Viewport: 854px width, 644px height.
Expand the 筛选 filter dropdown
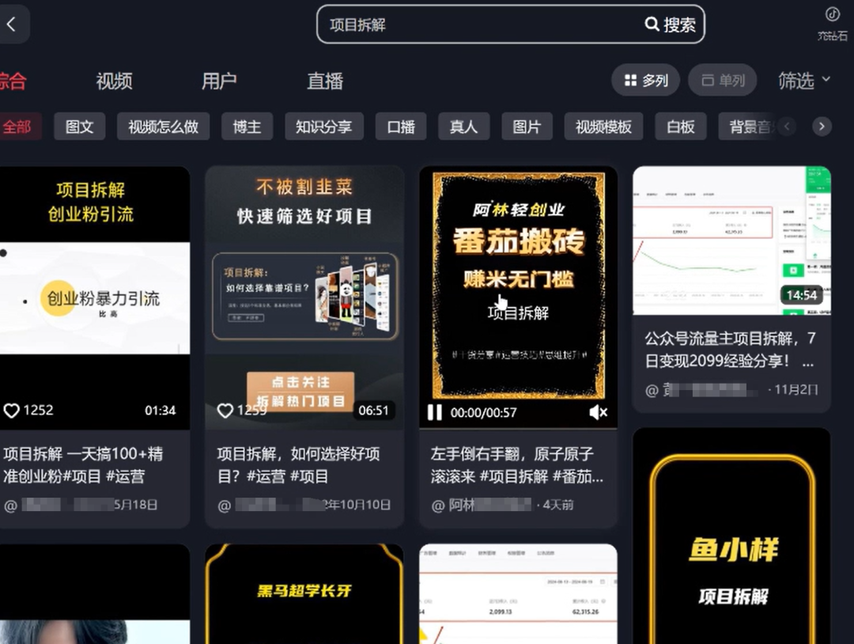point(804,81)
